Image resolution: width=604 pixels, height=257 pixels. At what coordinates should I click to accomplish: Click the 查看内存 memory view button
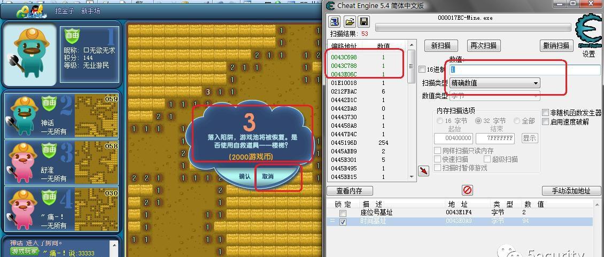350,191
